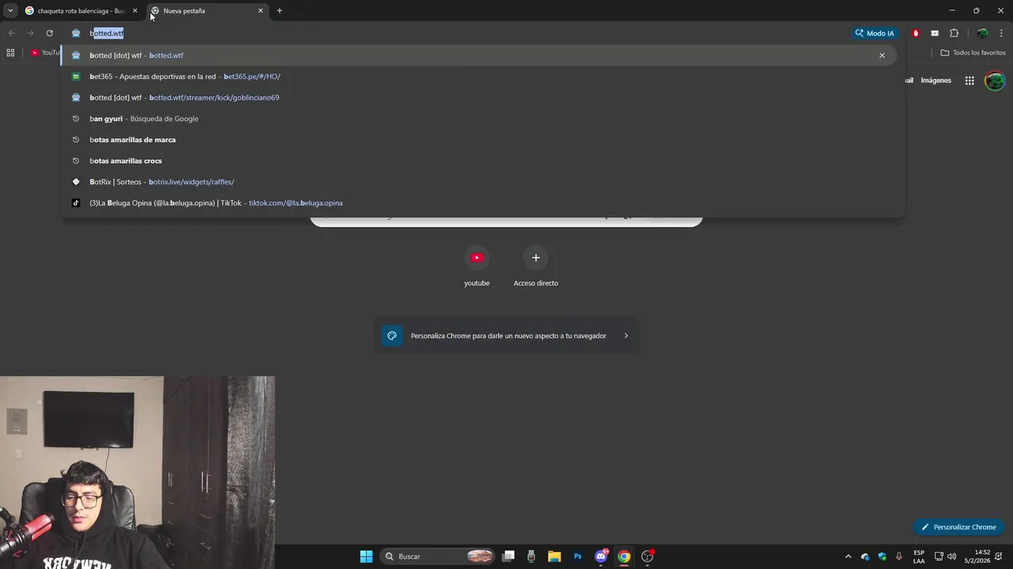The image size is (1013, 569).
Task: Click the taskbar Buscar search box
Action: coord(438,556)
